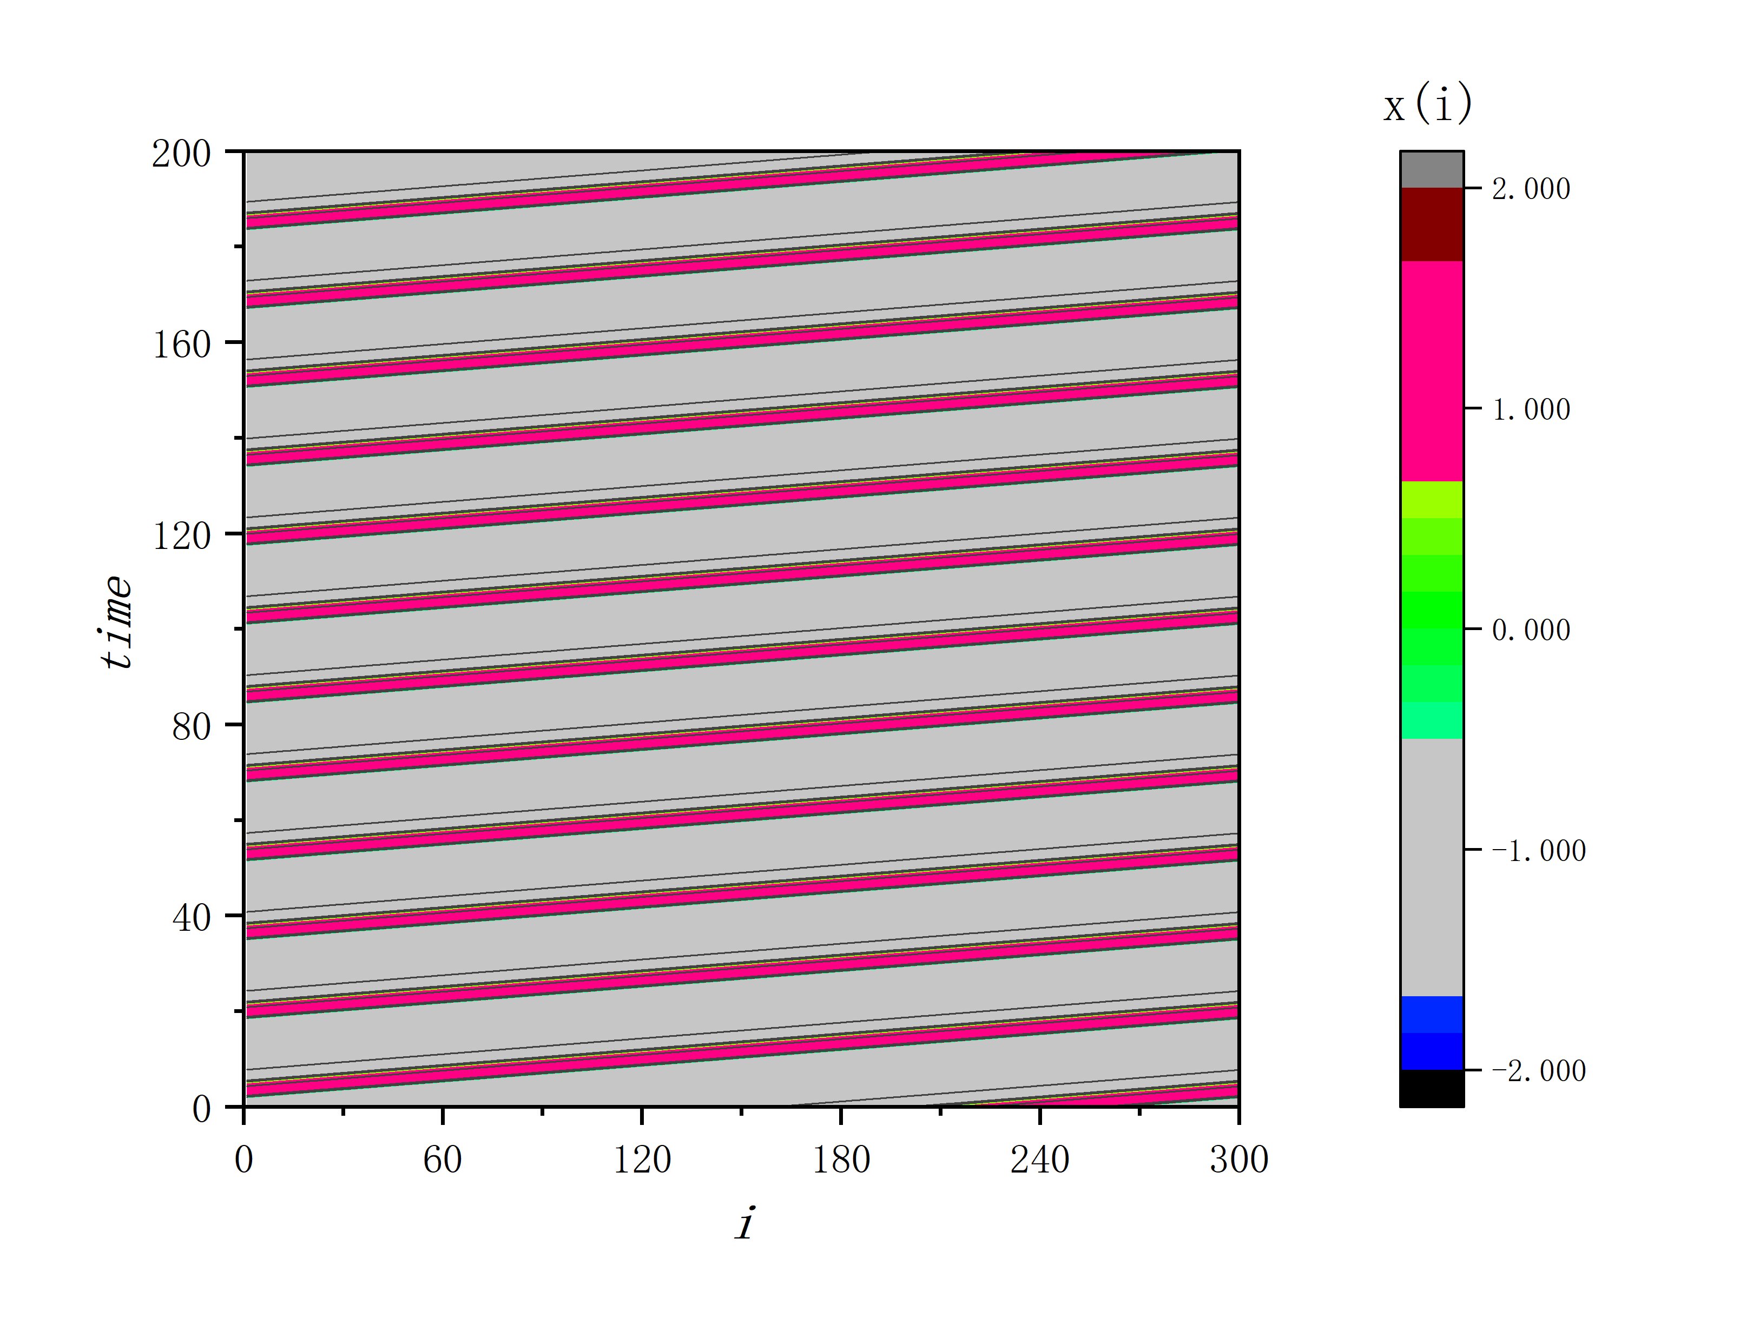The width and height of the screenshot is (1740, 1331).
Task: Click y-axis tick label 160
Action: pyautogui.click(x=181, y=344)
